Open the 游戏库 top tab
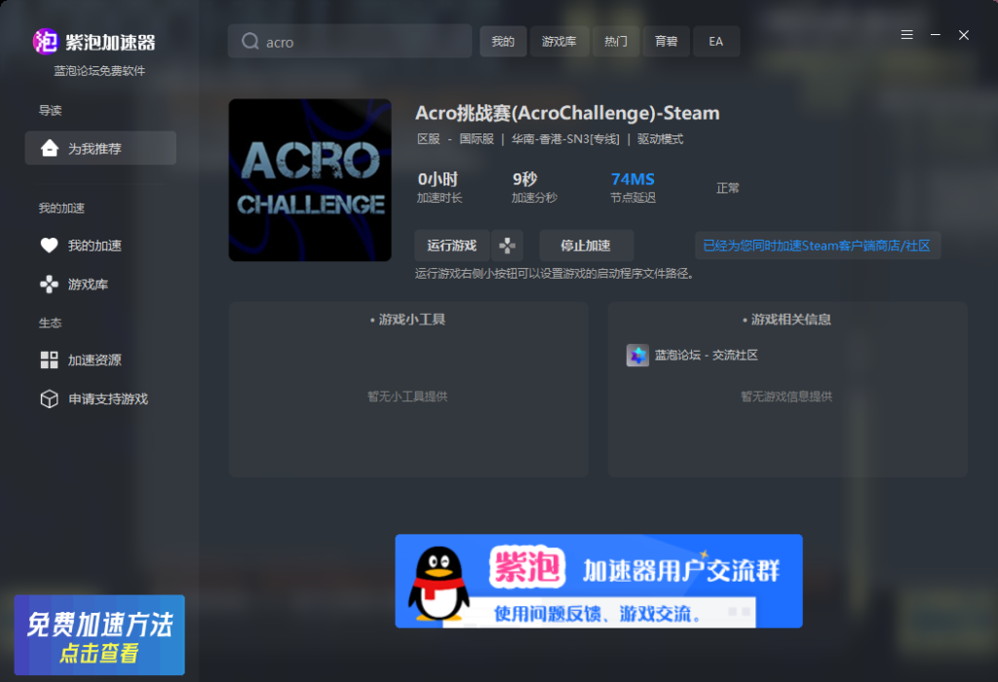 point(558,41)
